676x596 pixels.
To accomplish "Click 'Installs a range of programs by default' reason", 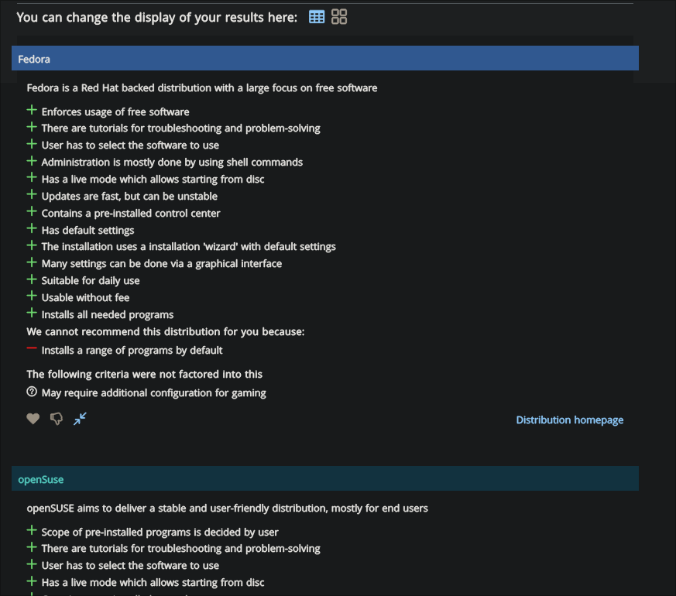I will (132, 350).
